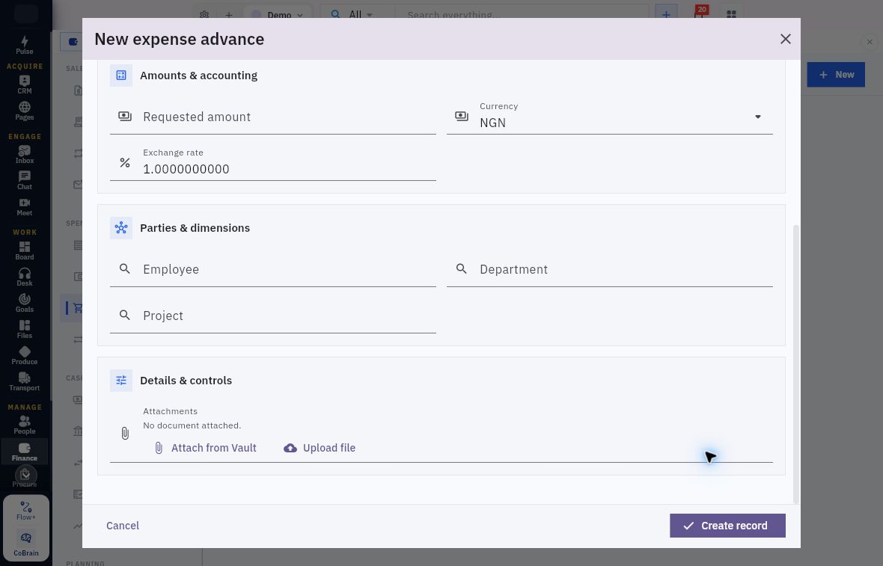
Task: Open the Produce module
Action: 24,356
